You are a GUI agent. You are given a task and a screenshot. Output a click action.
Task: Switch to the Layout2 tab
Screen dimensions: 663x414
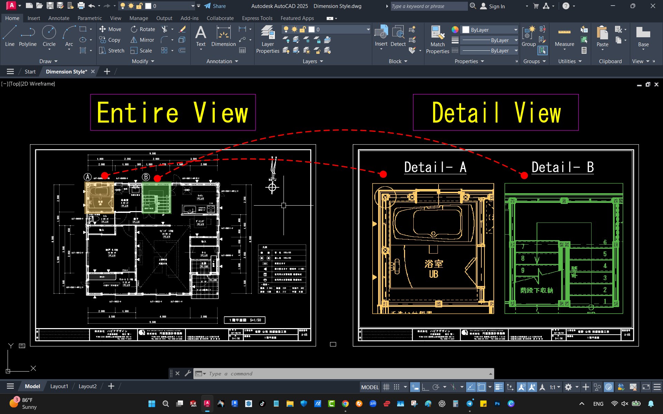coord(87,386)
